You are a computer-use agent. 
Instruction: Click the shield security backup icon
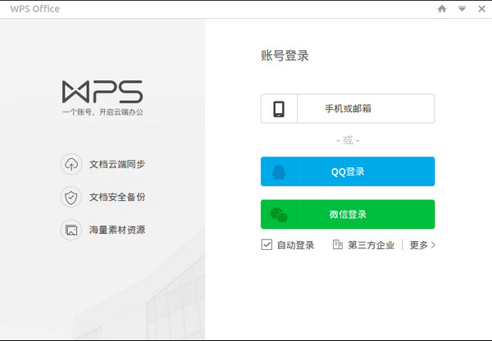pyautogui.click(x=71, y=197)
